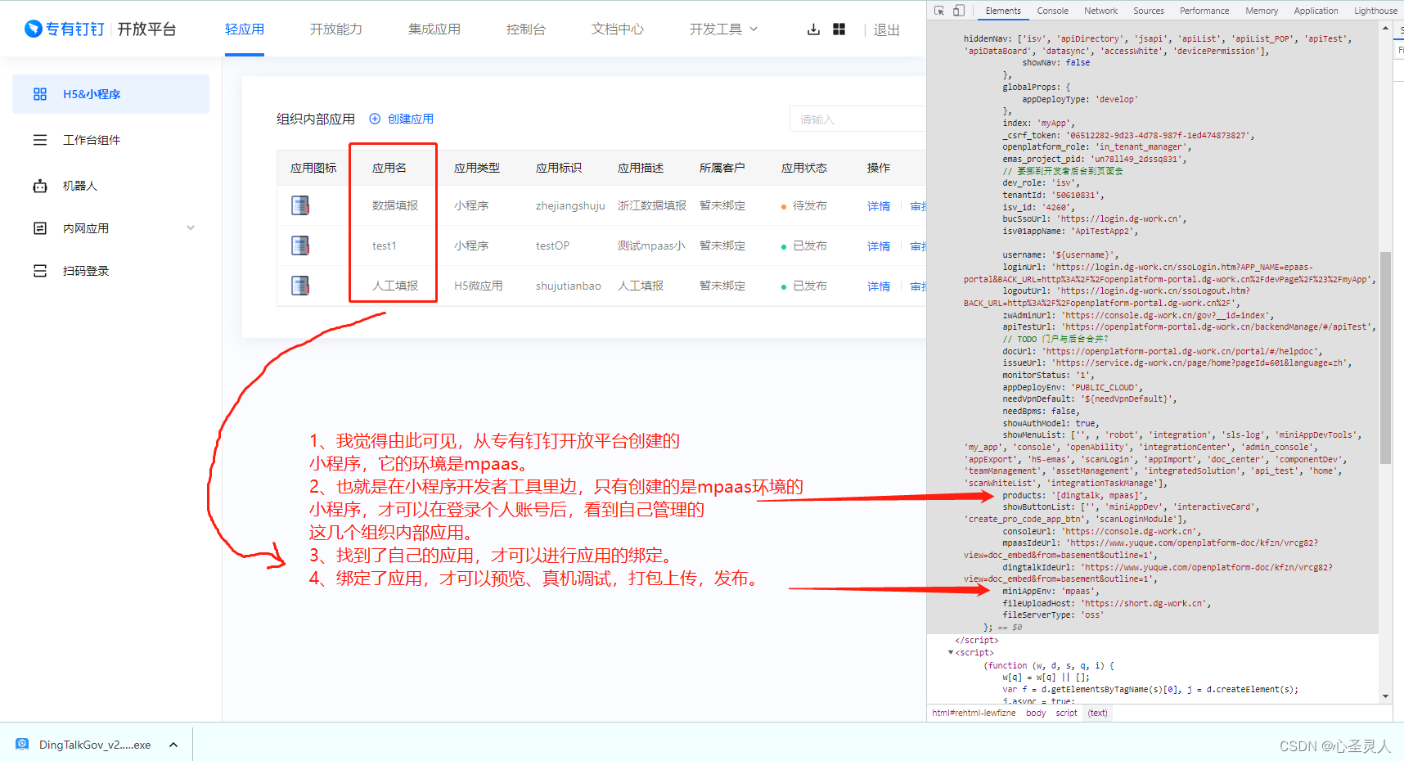Click the 创建应用 link
Viewport: 1404px width, 761px height.
(x=411, y=119)
